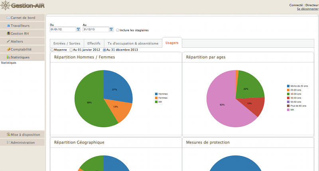Click Plus de 60 ans legend swatch
319x171 pixels.
(x=288, y=106)
